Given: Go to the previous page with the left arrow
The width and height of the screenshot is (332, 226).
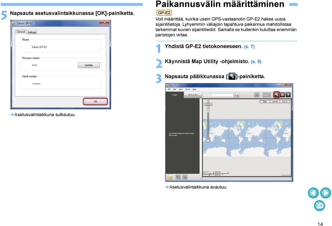Looking at the screenshot, I should pos(313,193).
